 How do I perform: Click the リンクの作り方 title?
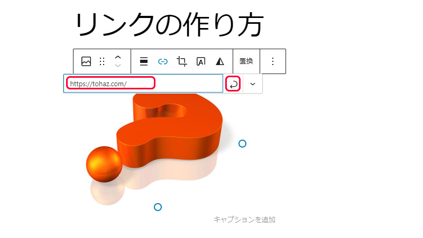pos(169,24)
